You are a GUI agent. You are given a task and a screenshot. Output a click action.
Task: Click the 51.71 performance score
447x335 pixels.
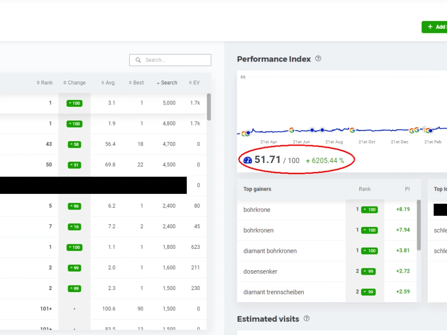coord(267,159)
